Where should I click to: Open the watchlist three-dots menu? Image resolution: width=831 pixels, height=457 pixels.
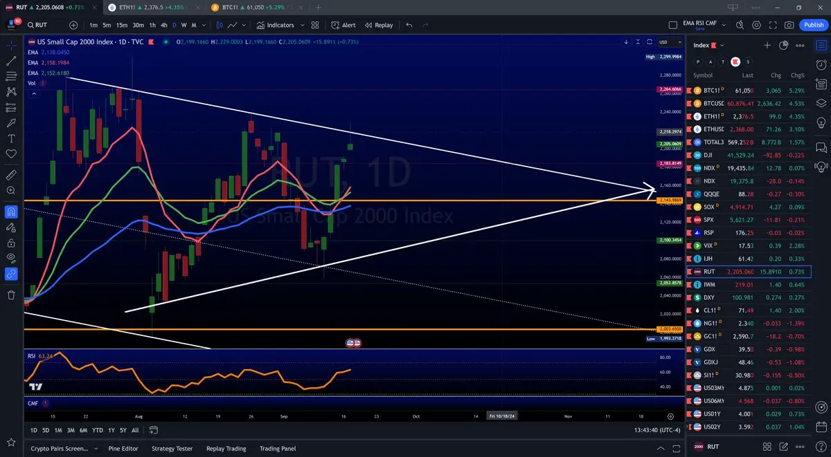coord(801,45)
